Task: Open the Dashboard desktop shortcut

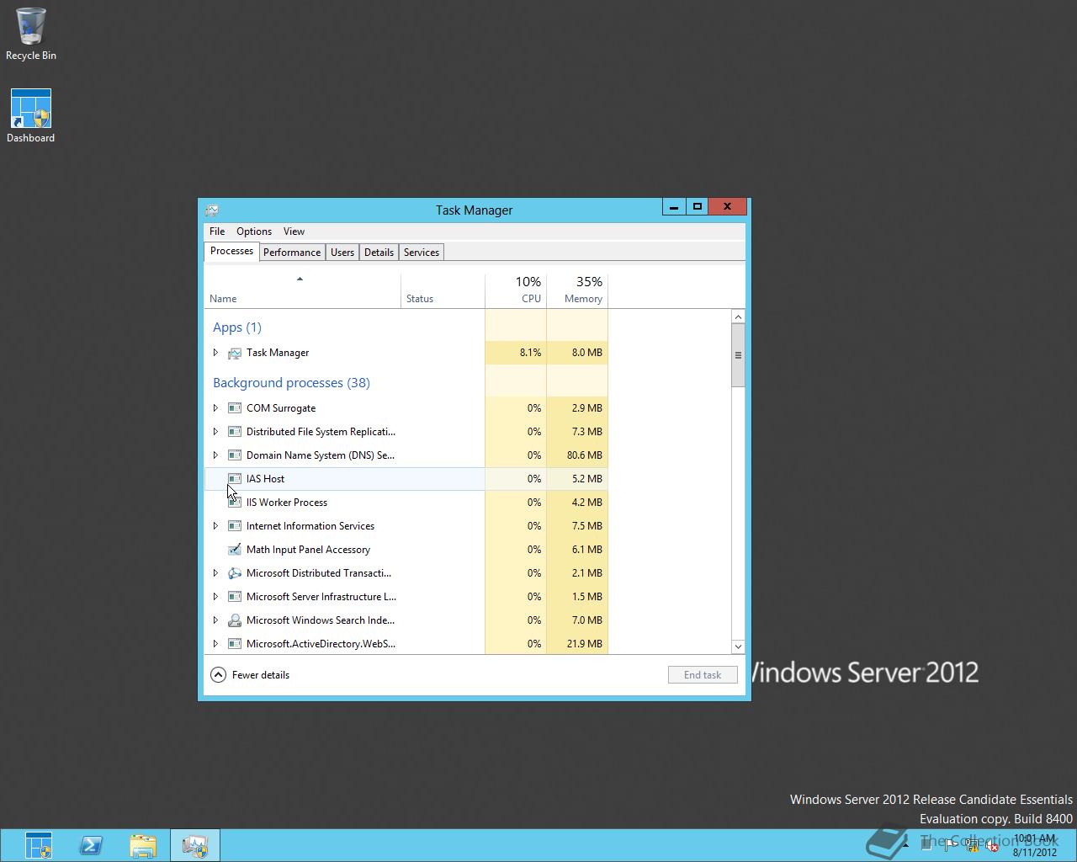Action: click(30, 116)
